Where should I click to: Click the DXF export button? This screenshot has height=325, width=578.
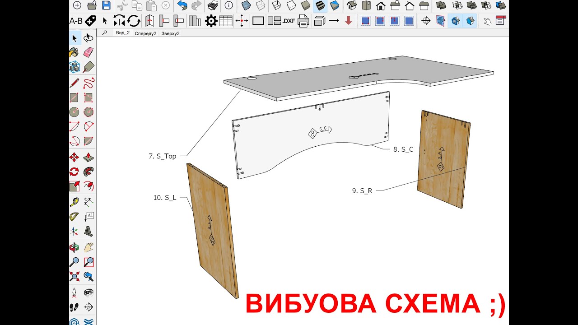pyautogui.click(x=289, y=21)
